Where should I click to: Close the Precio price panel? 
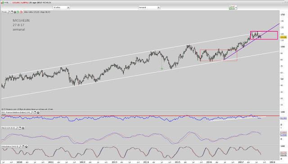click(x=15, y=12)
